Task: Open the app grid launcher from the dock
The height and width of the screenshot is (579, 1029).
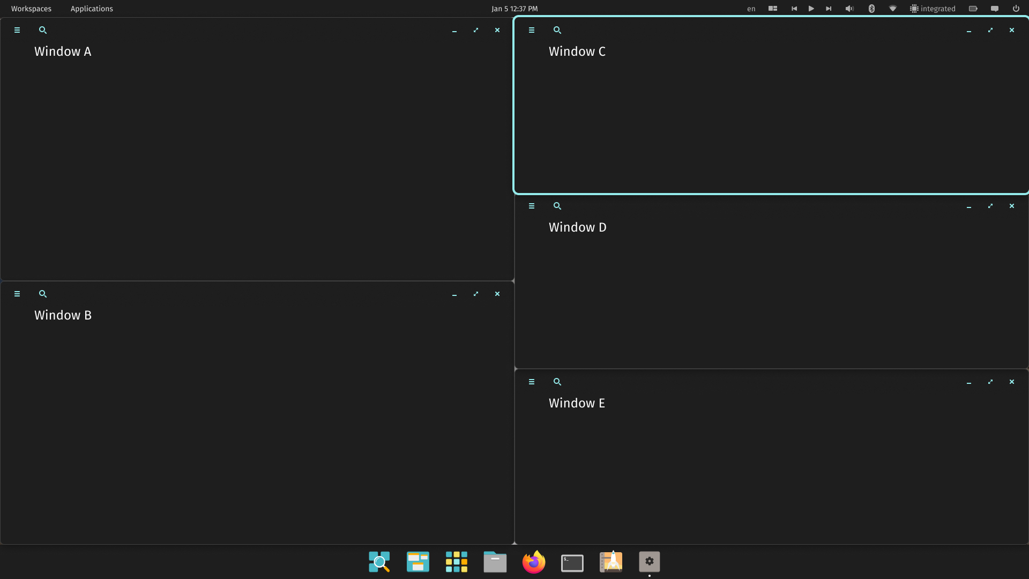Action: 456,562
